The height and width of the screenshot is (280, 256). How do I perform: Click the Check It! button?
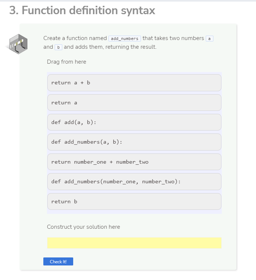[x=58, y=261]
